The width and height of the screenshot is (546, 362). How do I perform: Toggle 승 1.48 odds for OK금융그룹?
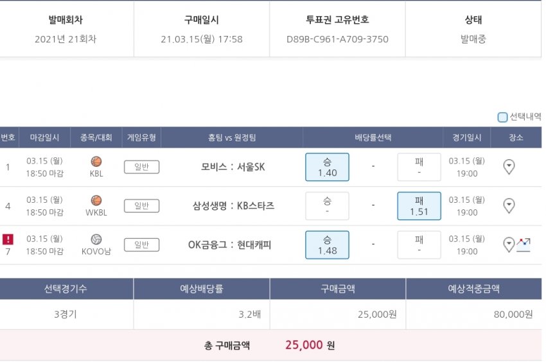(327, 245)
